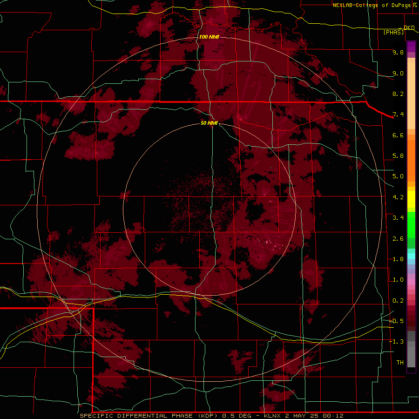Image resolution: width=419 pixels, height=419 pixels.
Task: Click the 3.4 value on the color scale
Action: point(398,218)
